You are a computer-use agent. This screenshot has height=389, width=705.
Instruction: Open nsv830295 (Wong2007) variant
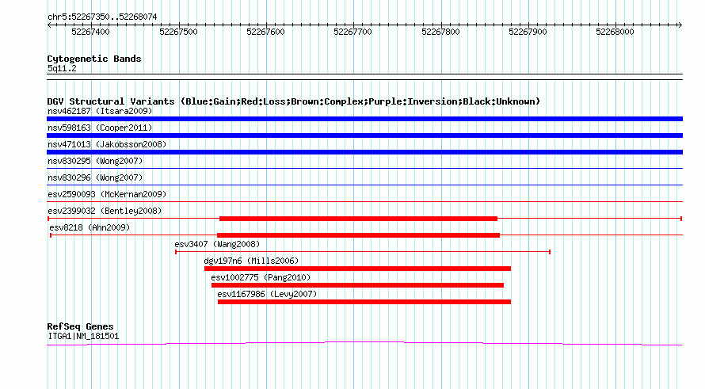[95, 161]
